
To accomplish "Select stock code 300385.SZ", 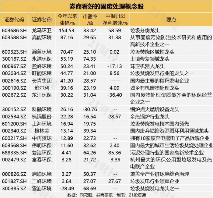I will coord(14,189).
